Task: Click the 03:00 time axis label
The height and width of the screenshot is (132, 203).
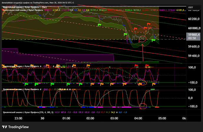Action: 114,118
